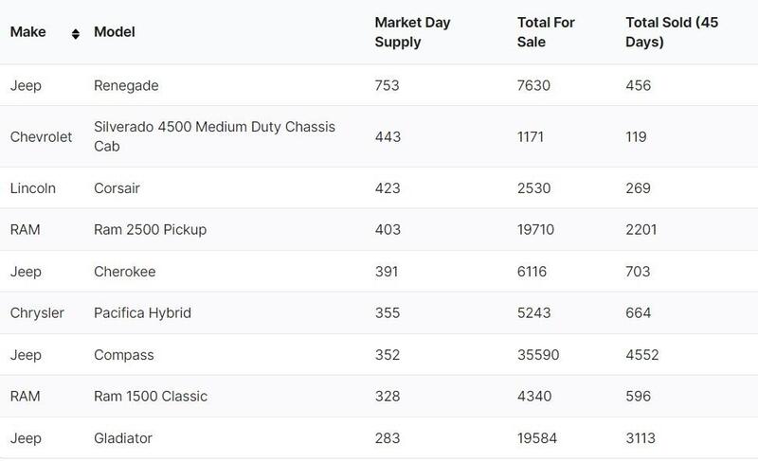Click the Gladiator model cell
The image size is (758, 461).
123,438
